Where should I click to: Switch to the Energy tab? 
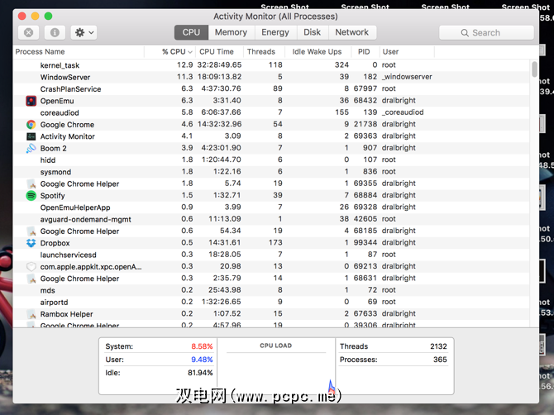pyautogui.click(x=275, y=32)
